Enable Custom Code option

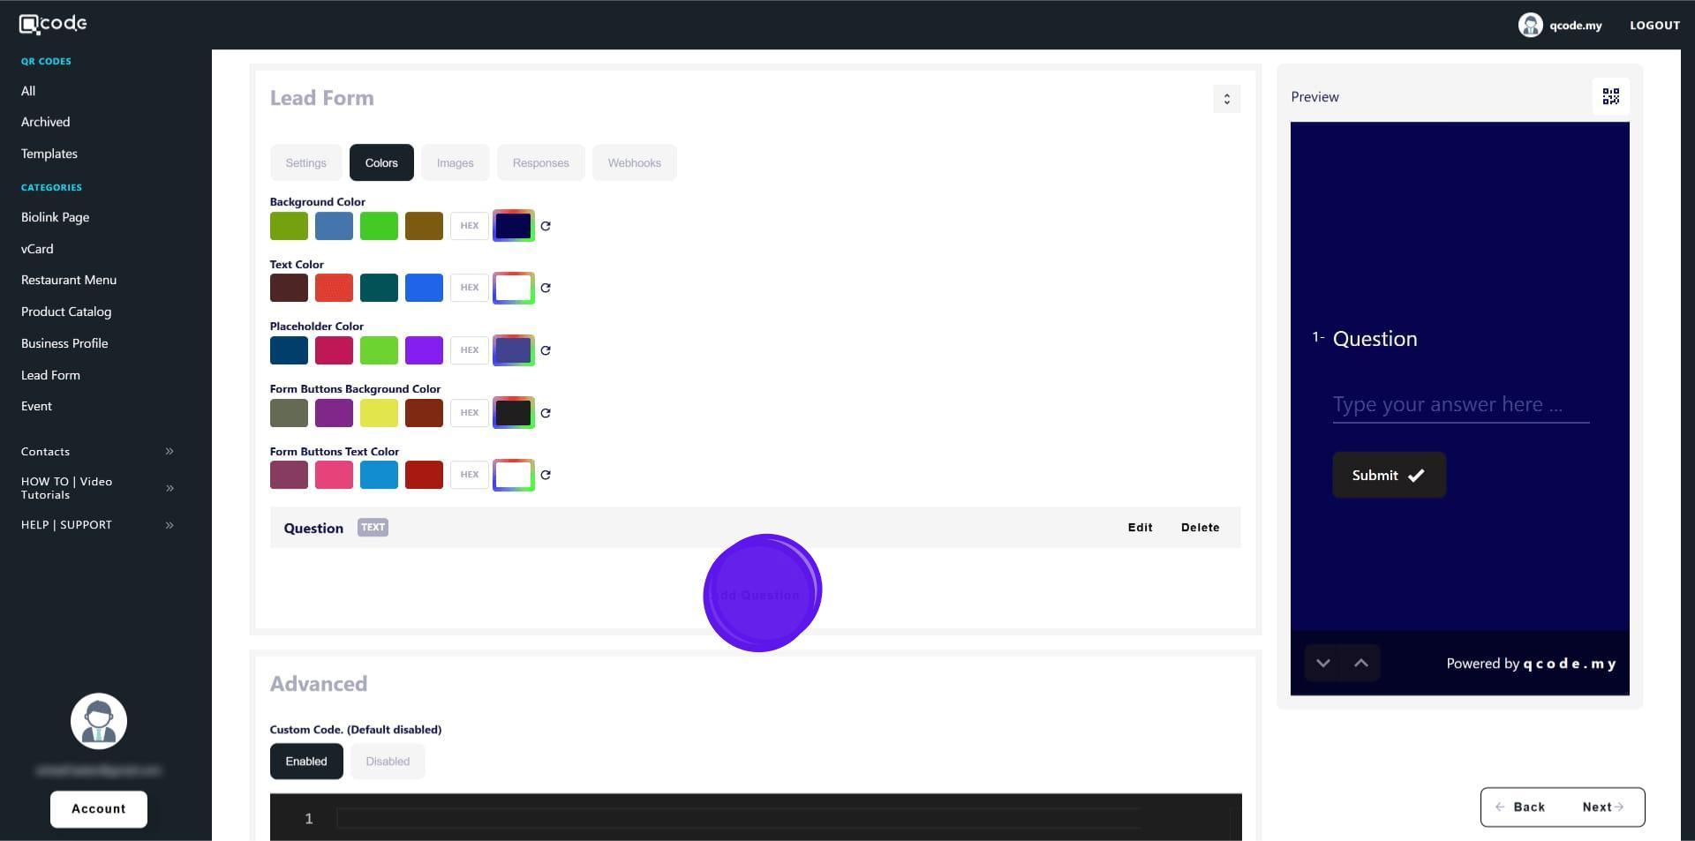point(305,762)
